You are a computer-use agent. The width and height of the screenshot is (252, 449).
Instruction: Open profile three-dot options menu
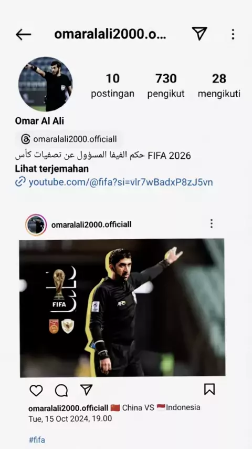point(233,34)
